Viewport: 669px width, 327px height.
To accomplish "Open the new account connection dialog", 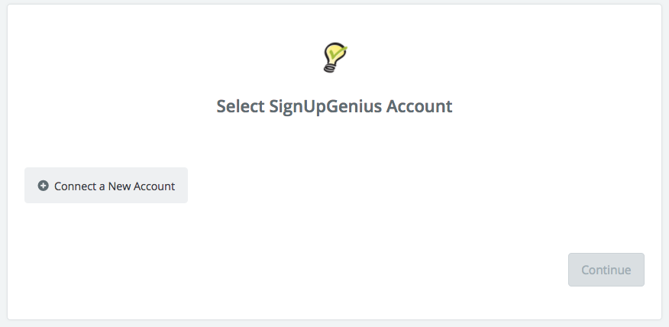I will pyautogui.click(x=106, y=185).
